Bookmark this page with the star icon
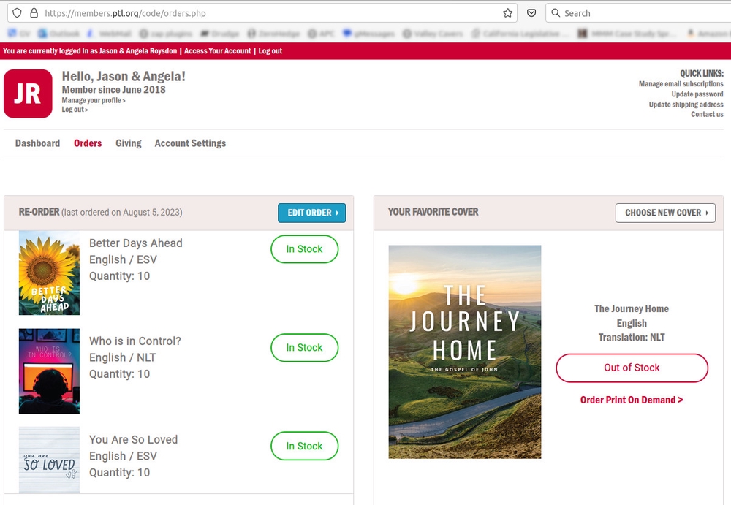This screenshot has width=731, height=505. (507, 13)
